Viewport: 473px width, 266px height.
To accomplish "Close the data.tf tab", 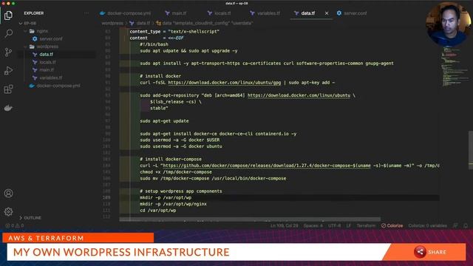I will [x=327, y=13].
